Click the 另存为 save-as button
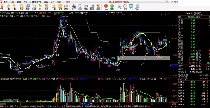The image size is (210, 108). 17,107
